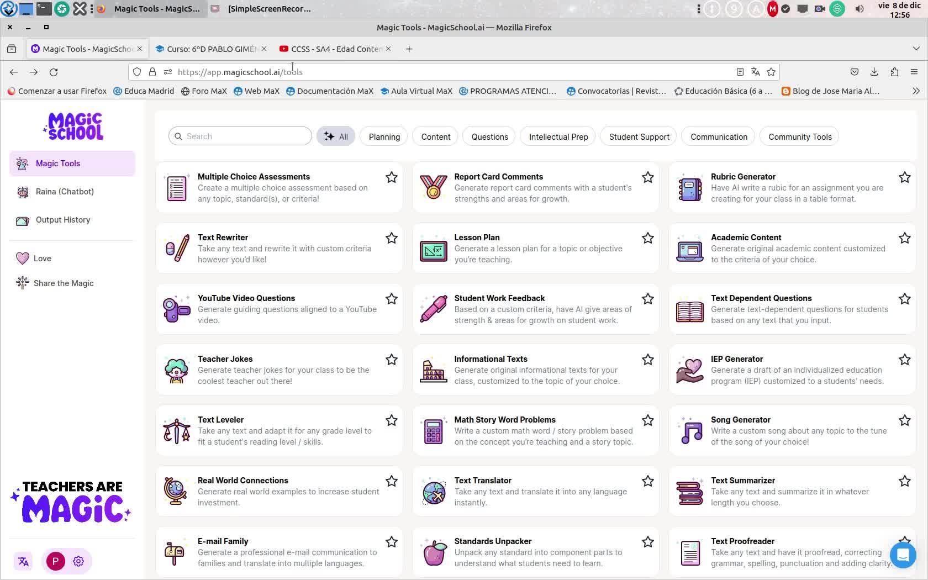Toggle favorite star for YouTube Video Questions

point(392,299)
